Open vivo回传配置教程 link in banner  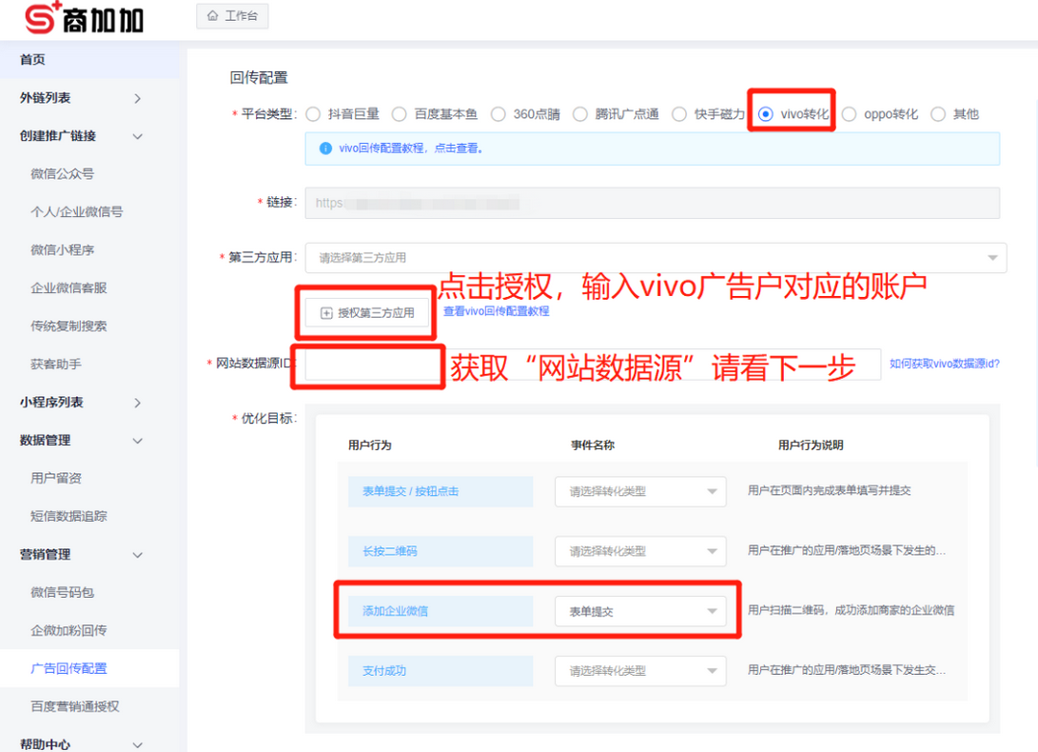click(x=411, y=148)
